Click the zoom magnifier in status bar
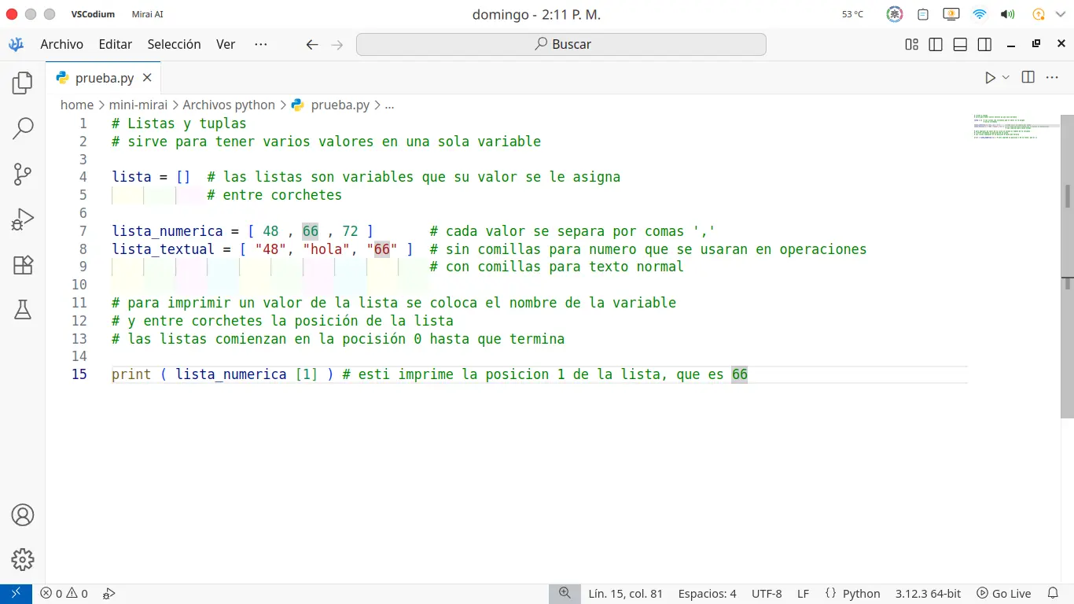 point(565,594)
